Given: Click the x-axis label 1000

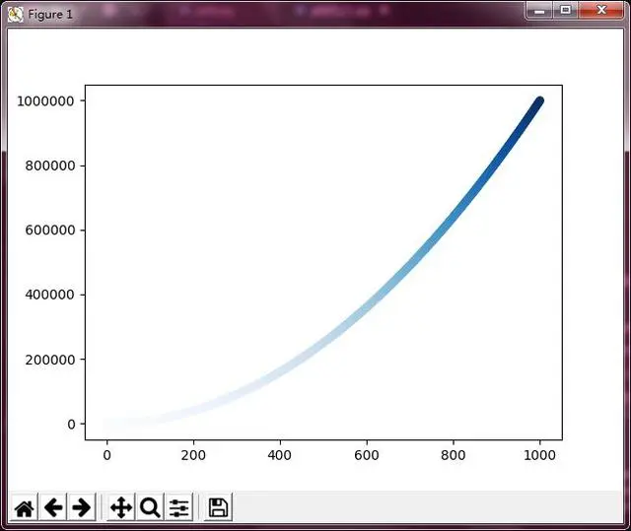Looking at the screenshot, I should (539, 455).
